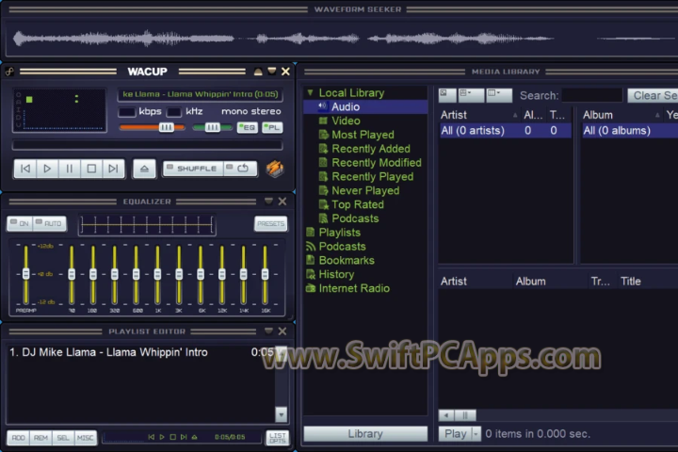Open Never Played view
This screenshot has height=452, width=678.
(x=365, y=190)
